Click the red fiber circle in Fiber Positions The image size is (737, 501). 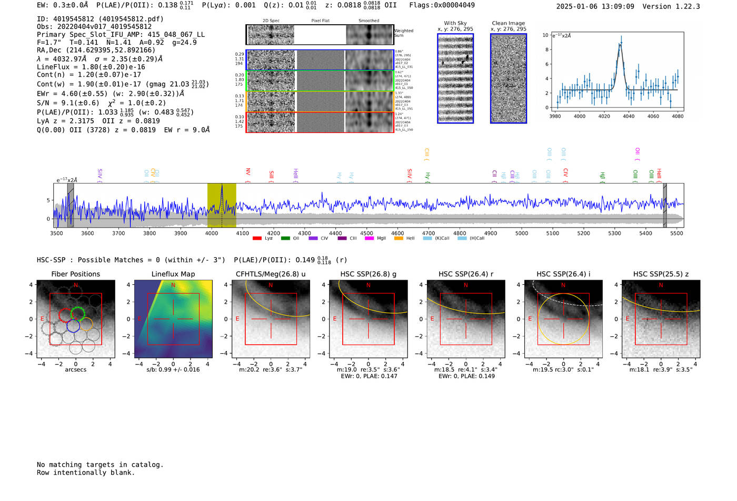[65, 315]
